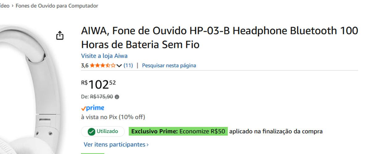Screen dimensions: 366x154
Task: Click the R$102,52 price
Action: 99,84
